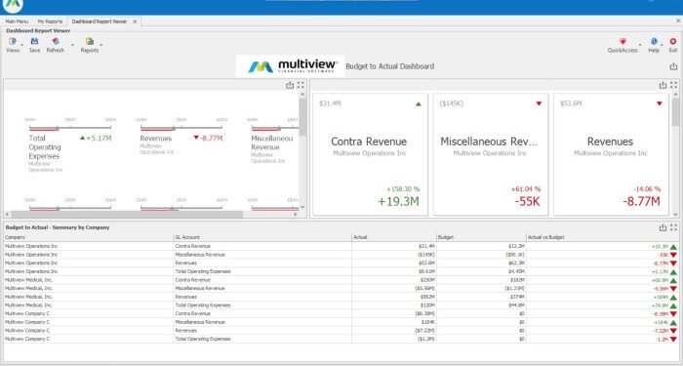Sort by the Company column header
683x366 pixels.
click(x=89, y=237)
